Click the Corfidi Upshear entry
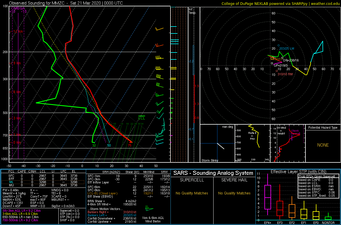Viewport: 341px width, 225px height. click(112, 222)
